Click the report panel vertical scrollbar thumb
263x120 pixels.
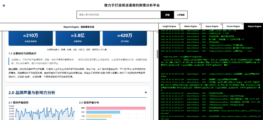click(x=157, y=54)
